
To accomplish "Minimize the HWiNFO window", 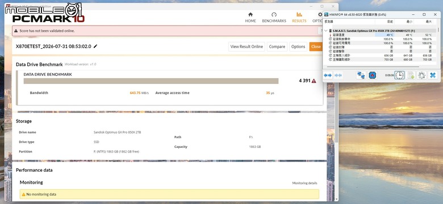I will (413, 14).
